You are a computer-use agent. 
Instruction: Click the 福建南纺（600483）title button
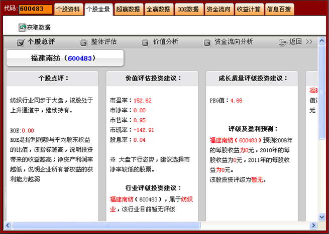[x=65, y=58]
